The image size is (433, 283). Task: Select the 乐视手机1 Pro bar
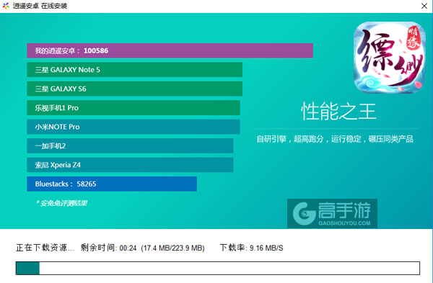tap(134, 108)
